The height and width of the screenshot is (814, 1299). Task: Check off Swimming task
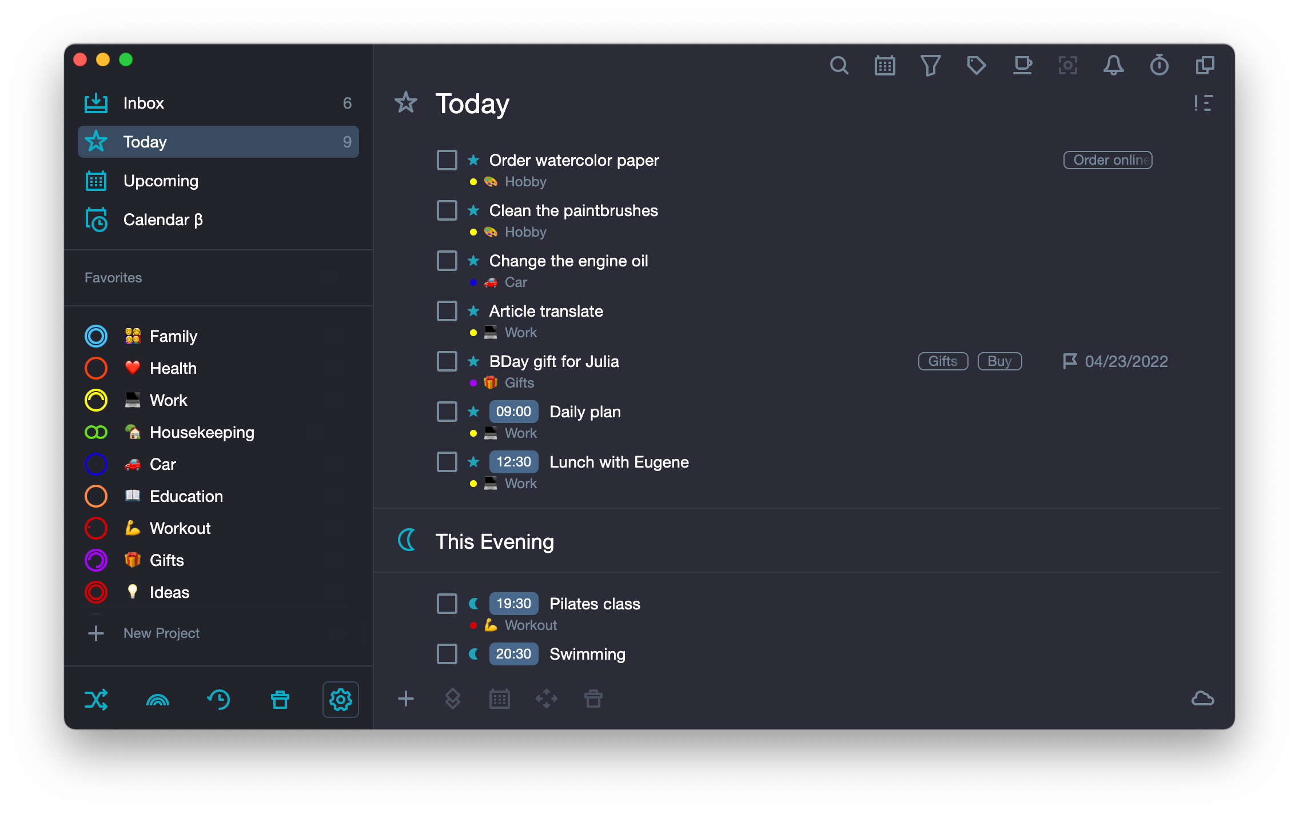(447, 654)
